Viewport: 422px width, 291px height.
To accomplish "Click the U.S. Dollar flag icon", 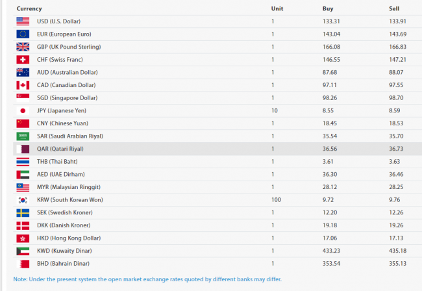I will pos(23,21).
